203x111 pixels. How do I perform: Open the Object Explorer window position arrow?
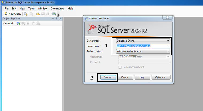(53, 19)
